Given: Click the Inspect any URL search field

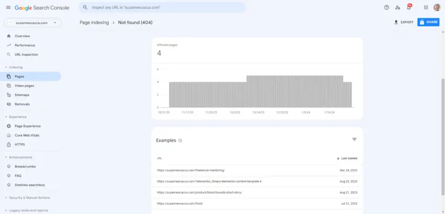Looking at the screenshot, I should [162, 7].
